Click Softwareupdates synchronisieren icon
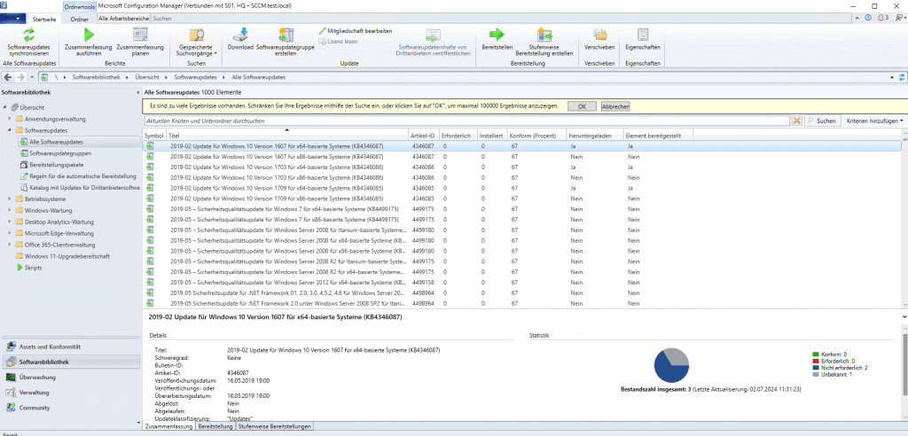The height and width of the screenshot is (436, 908). tap(28, 35)
